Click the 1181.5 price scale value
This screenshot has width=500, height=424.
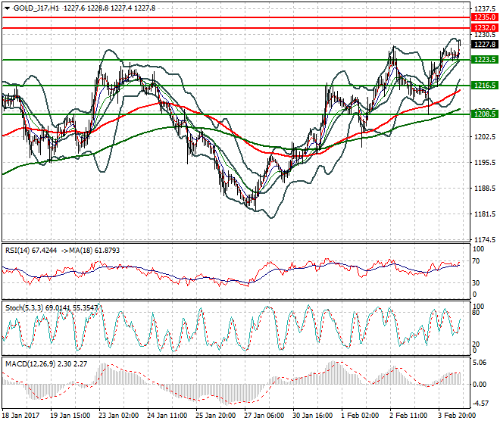[485, 214]
